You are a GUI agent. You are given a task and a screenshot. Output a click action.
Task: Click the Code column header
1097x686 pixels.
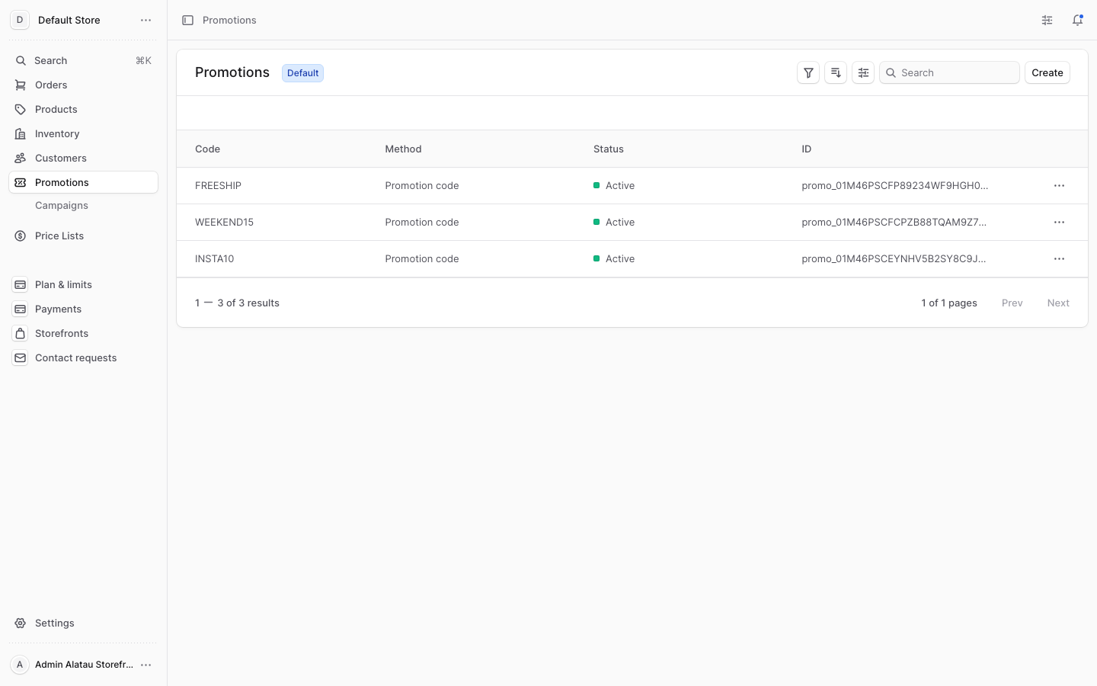[207, 149]
